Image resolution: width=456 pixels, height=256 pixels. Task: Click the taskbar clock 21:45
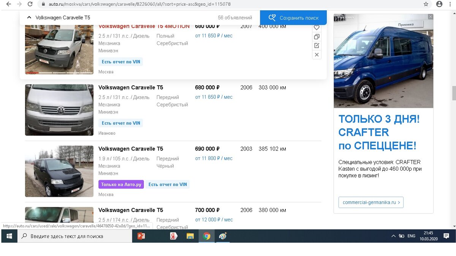coord(428,233)
